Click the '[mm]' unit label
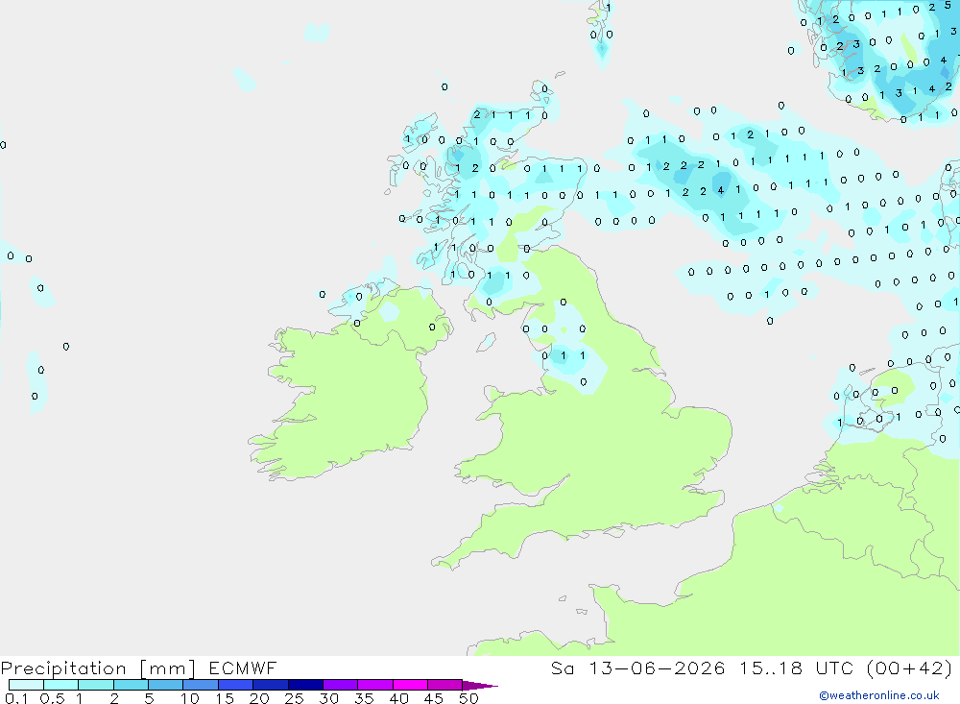The image size is (960, 704). point(168,668)
